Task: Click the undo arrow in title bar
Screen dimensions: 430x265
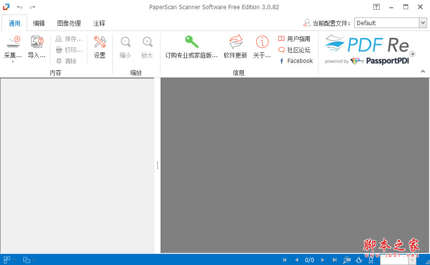Action: coord(19,7)
